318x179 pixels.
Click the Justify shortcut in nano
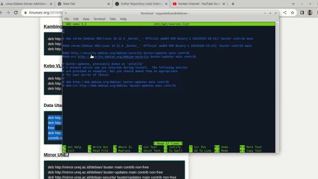[x=172, y=147]
